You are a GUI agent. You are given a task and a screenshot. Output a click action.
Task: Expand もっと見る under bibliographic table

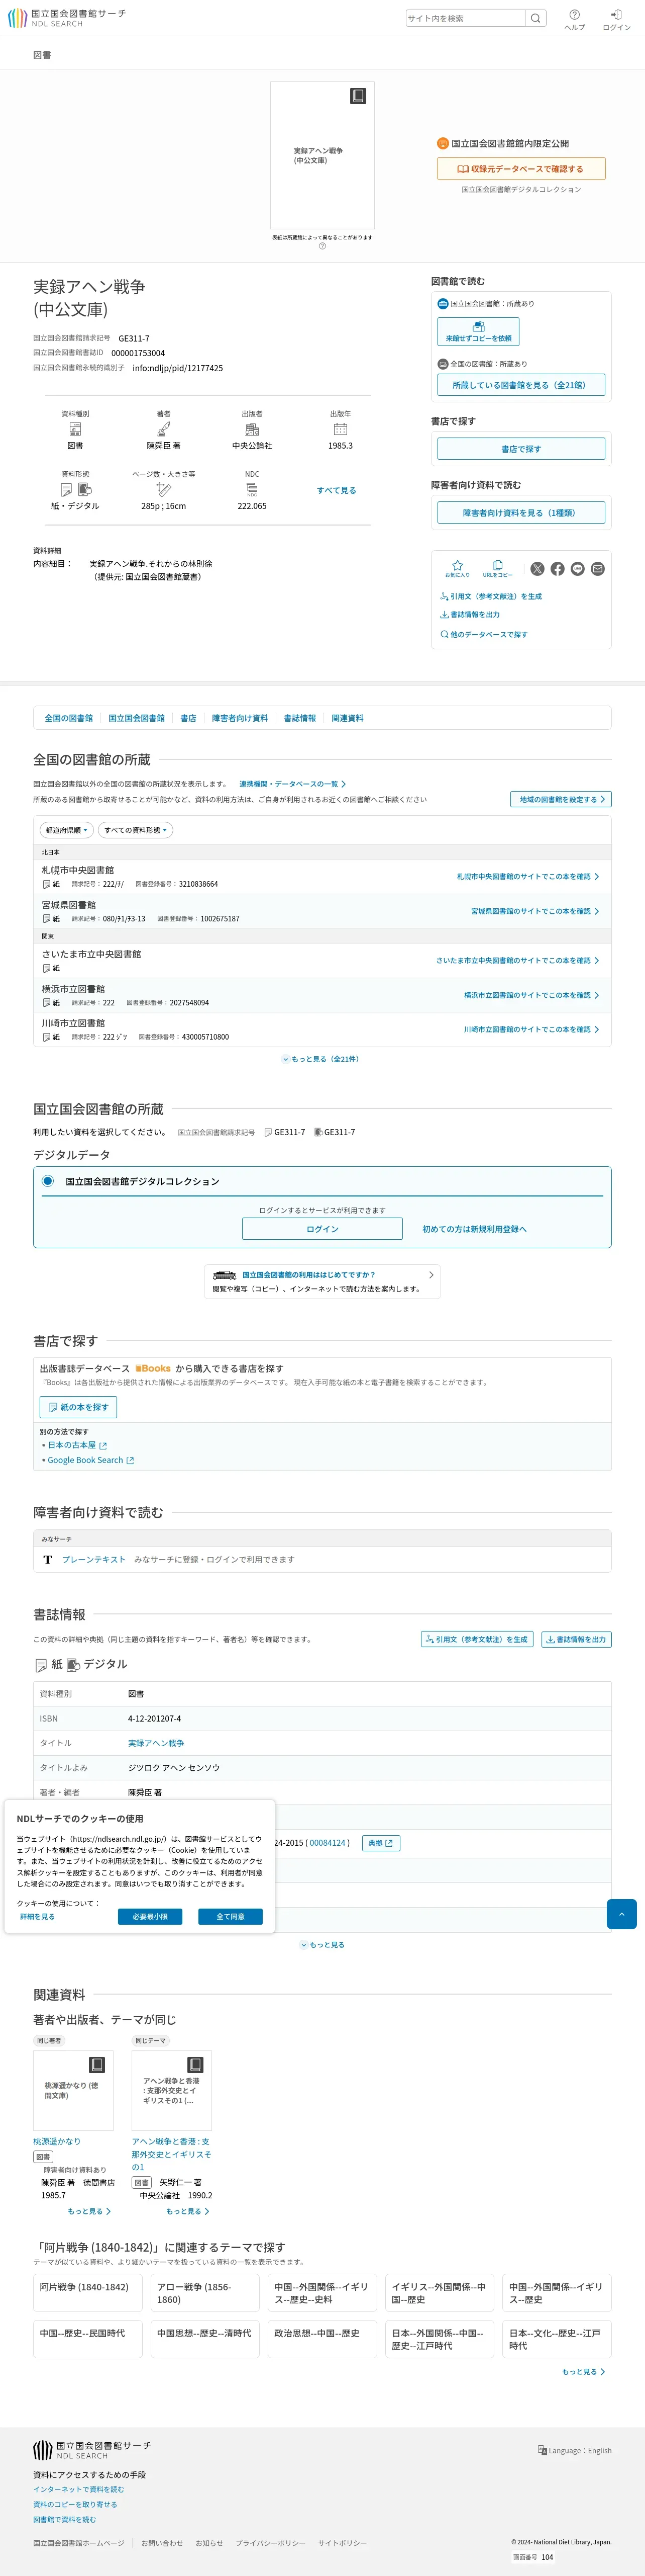click(x=322, y=1945)
